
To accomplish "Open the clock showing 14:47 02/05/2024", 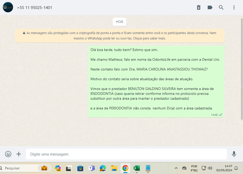I will (224, 168).
